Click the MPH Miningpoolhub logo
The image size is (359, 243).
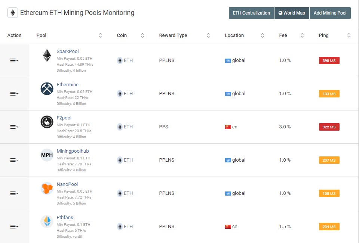(x=46, y=155)
